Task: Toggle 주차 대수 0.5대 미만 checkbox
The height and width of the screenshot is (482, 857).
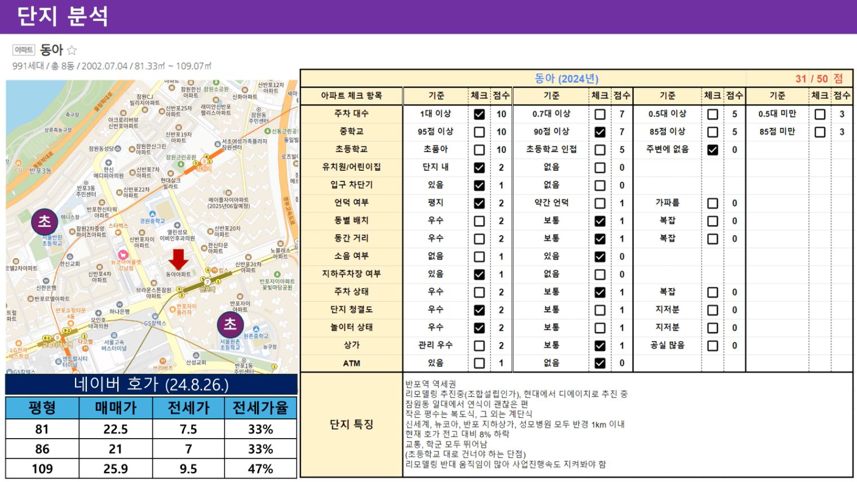Action: click(x=820, y=114)
